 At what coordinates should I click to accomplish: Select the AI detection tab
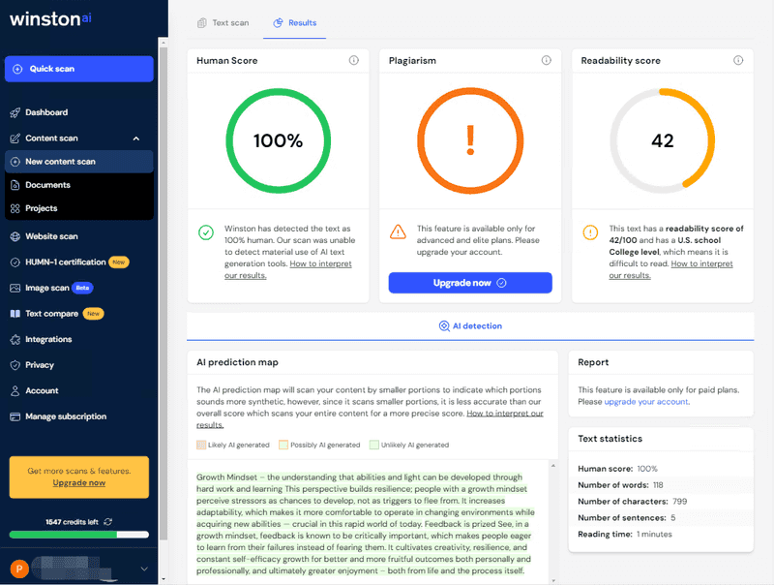point(470,326)
